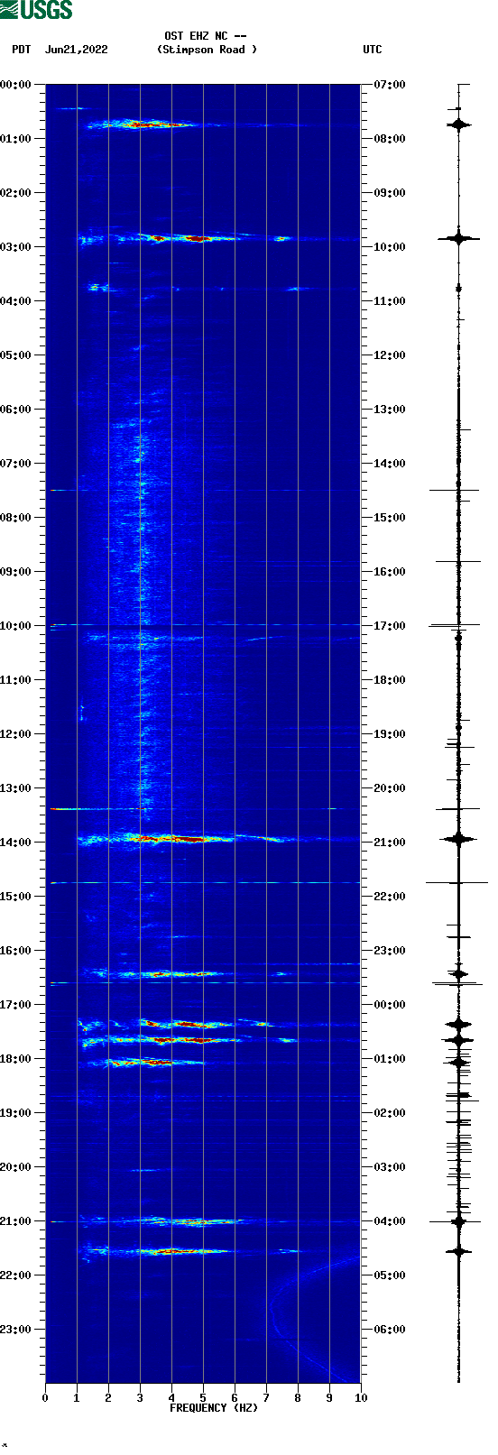Click the '10:00' PDT time label
The width and height of the screenshot is (498, 1455).
[15, 625]
